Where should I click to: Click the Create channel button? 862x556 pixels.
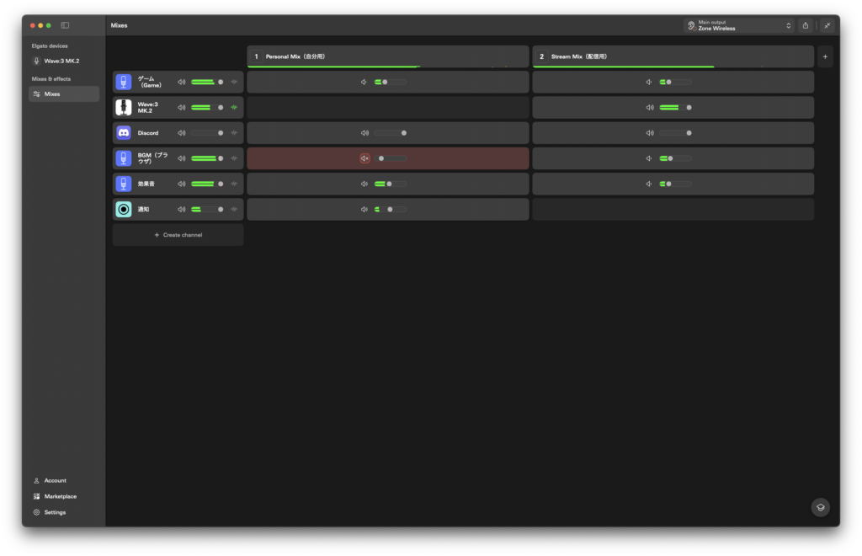coord(178,235)
